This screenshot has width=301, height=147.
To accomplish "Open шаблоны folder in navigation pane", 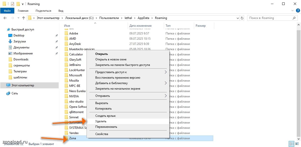I will [x=20, y=77].
